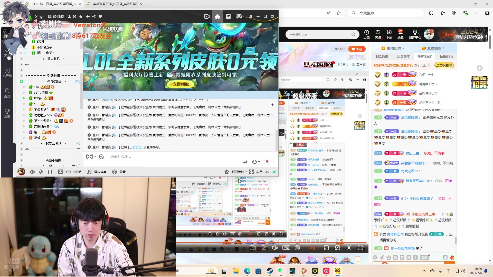Open the audio mixer settings icon
The width and height of the screenshot is (493, 277).
click(50, 172)
